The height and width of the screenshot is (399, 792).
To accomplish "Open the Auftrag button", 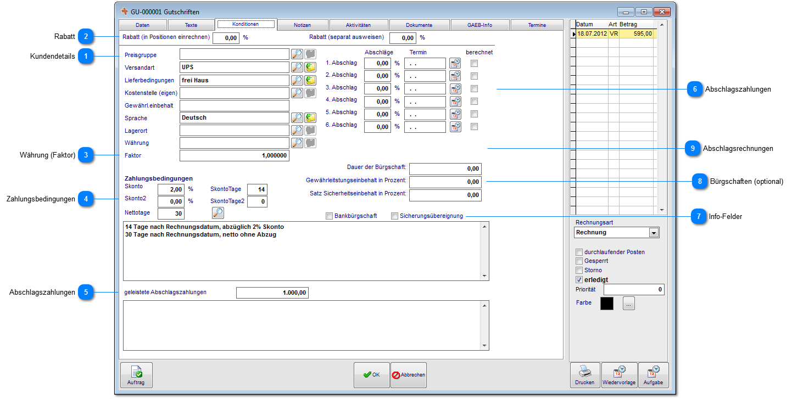I will (136, 375).
